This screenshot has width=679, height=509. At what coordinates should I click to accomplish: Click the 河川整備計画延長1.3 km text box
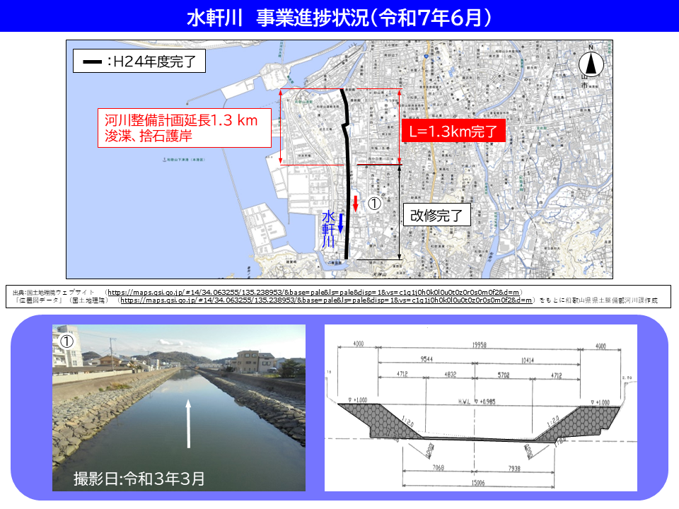(184, 127)
